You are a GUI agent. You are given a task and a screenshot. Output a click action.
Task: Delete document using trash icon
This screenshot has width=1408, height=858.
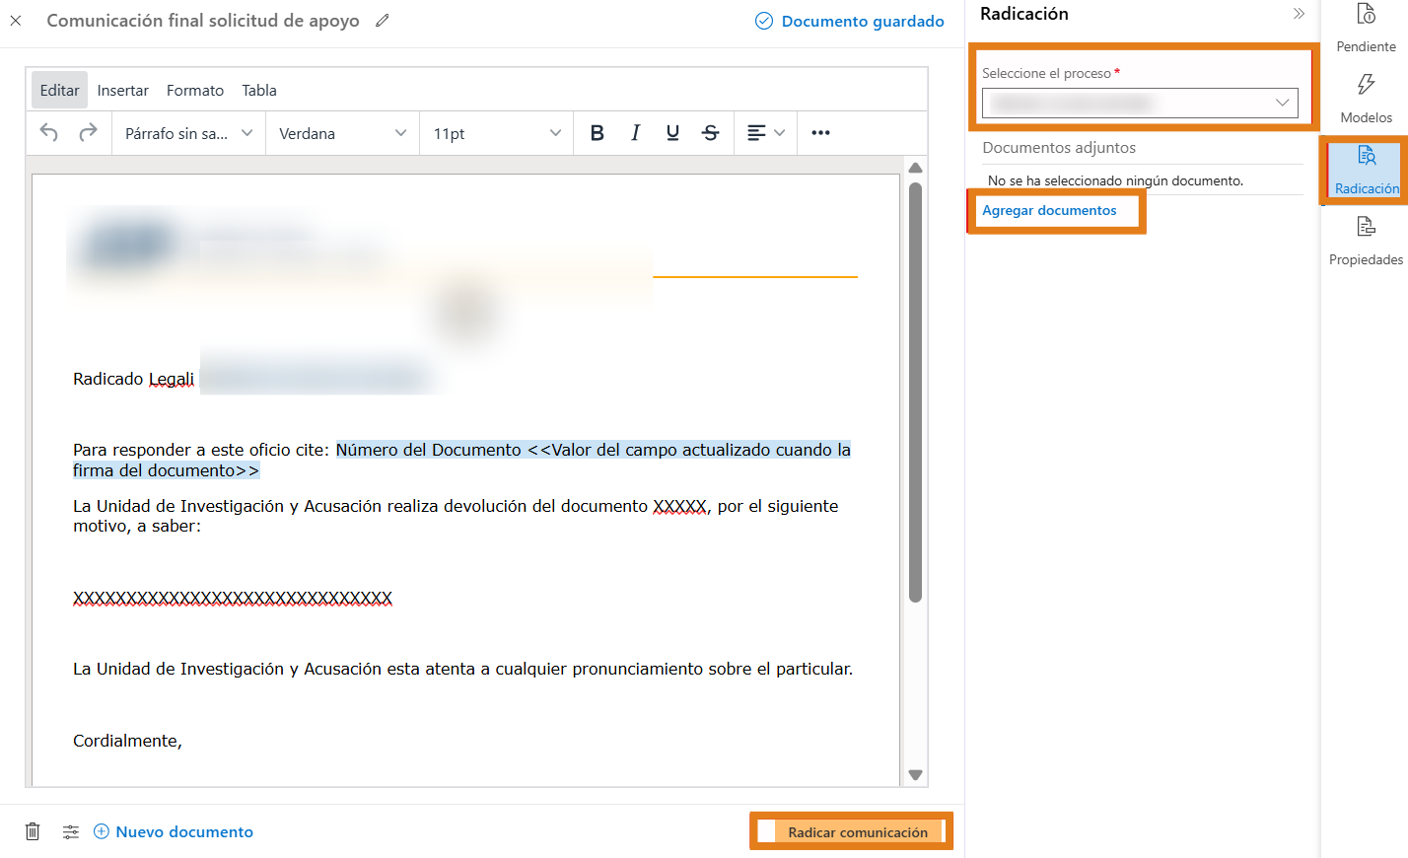tap(33, 831)
